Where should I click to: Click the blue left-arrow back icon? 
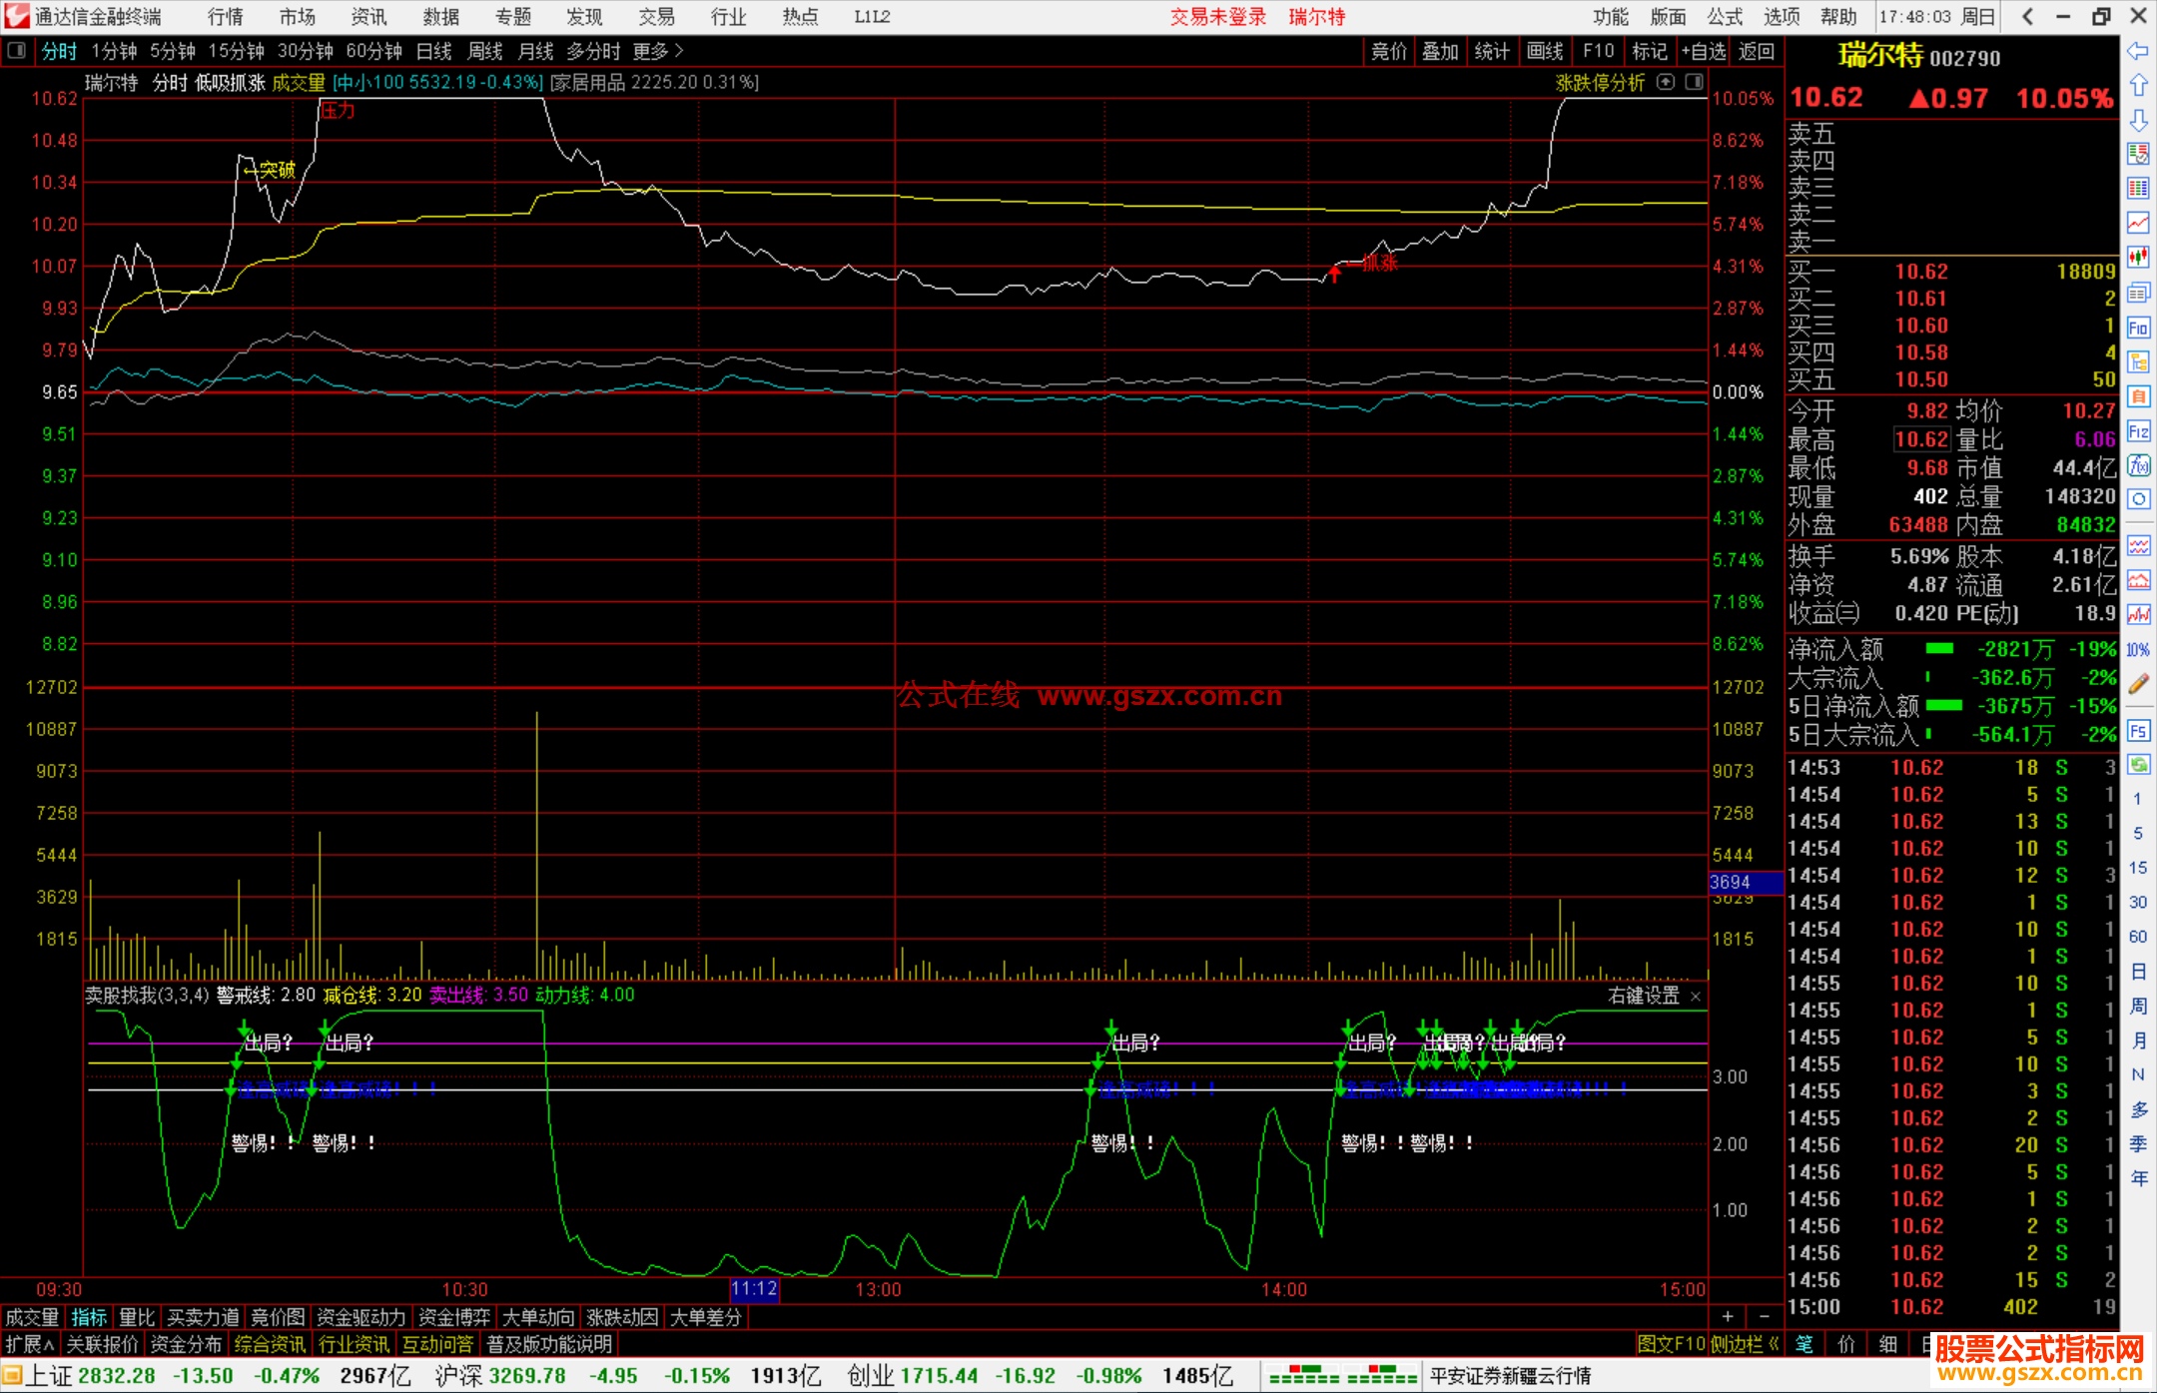coord(2138,51)
